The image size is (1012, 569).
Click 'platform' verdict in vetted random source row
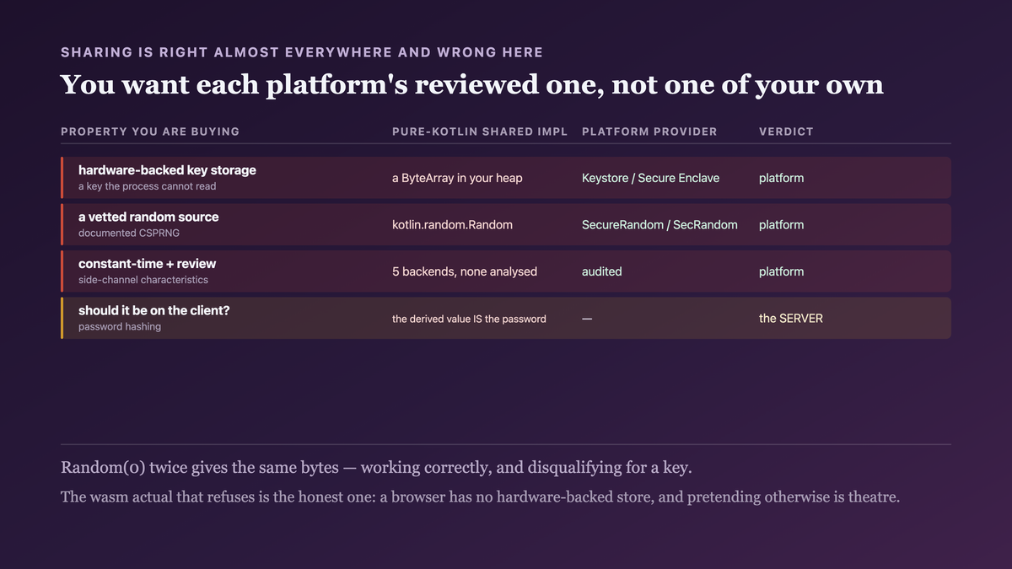781,225
